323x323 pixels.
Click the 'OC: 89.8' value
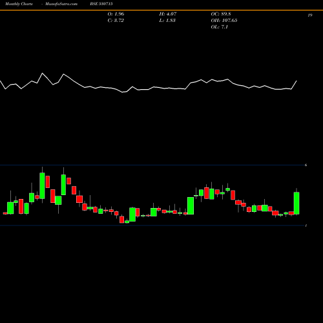(x=221, y=14)
